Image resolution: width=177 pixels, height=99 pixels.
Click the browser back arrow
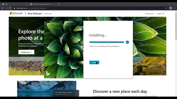pos(2,8)
